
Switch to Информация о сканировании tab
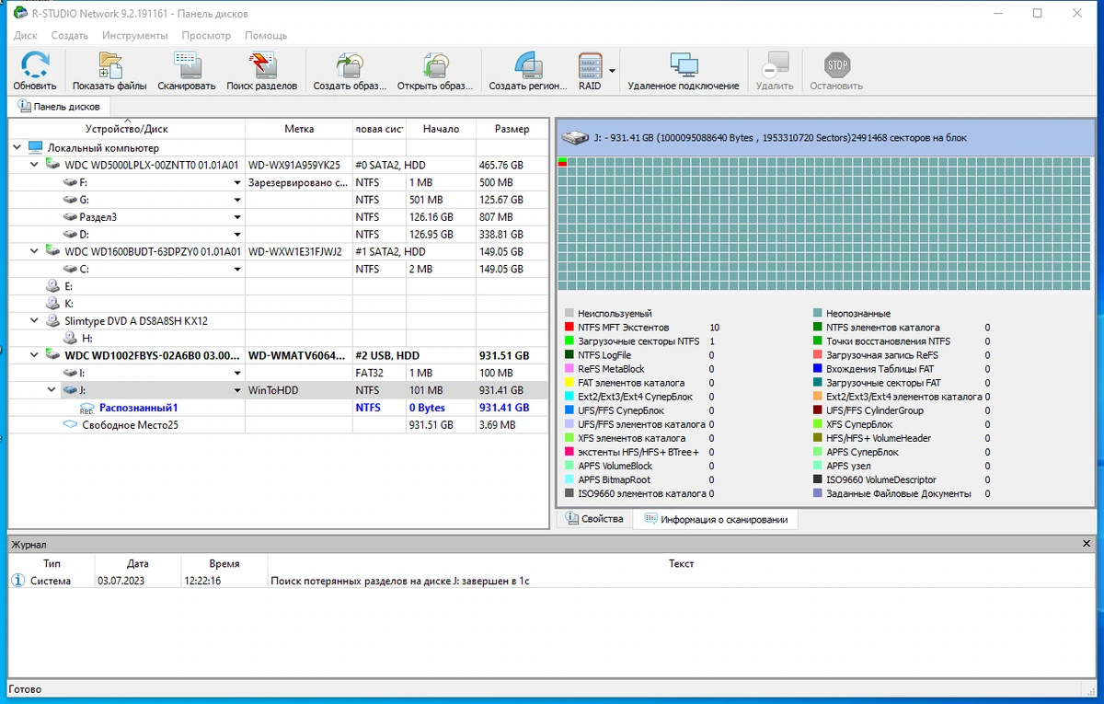pyautogui.click(x=716, y=520)
